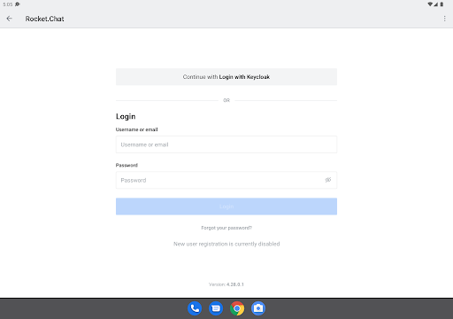Image resolution: width=453 pixels, height=319 pixels.
Task: Tap the back arrow in header
Action: pyautogui.click(x=10, y=19)
